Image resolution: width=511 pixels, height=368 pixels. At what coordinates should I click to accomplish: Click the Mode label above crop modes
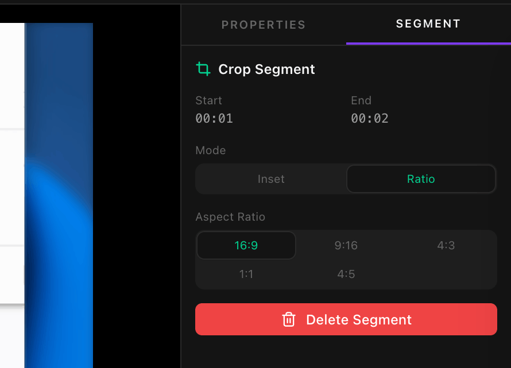coord(210,150)
